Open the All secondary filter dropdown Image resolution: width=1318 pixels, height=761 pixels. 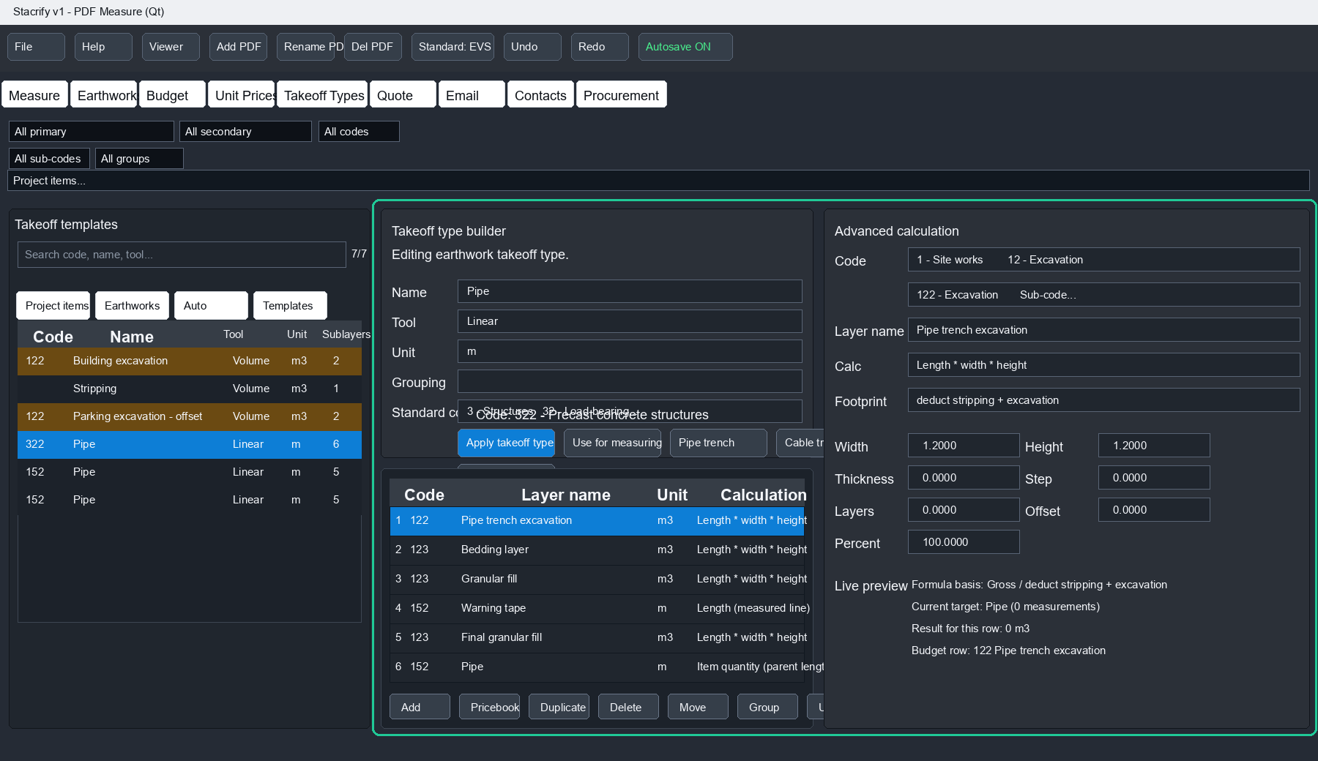click(x=245, y=132)
